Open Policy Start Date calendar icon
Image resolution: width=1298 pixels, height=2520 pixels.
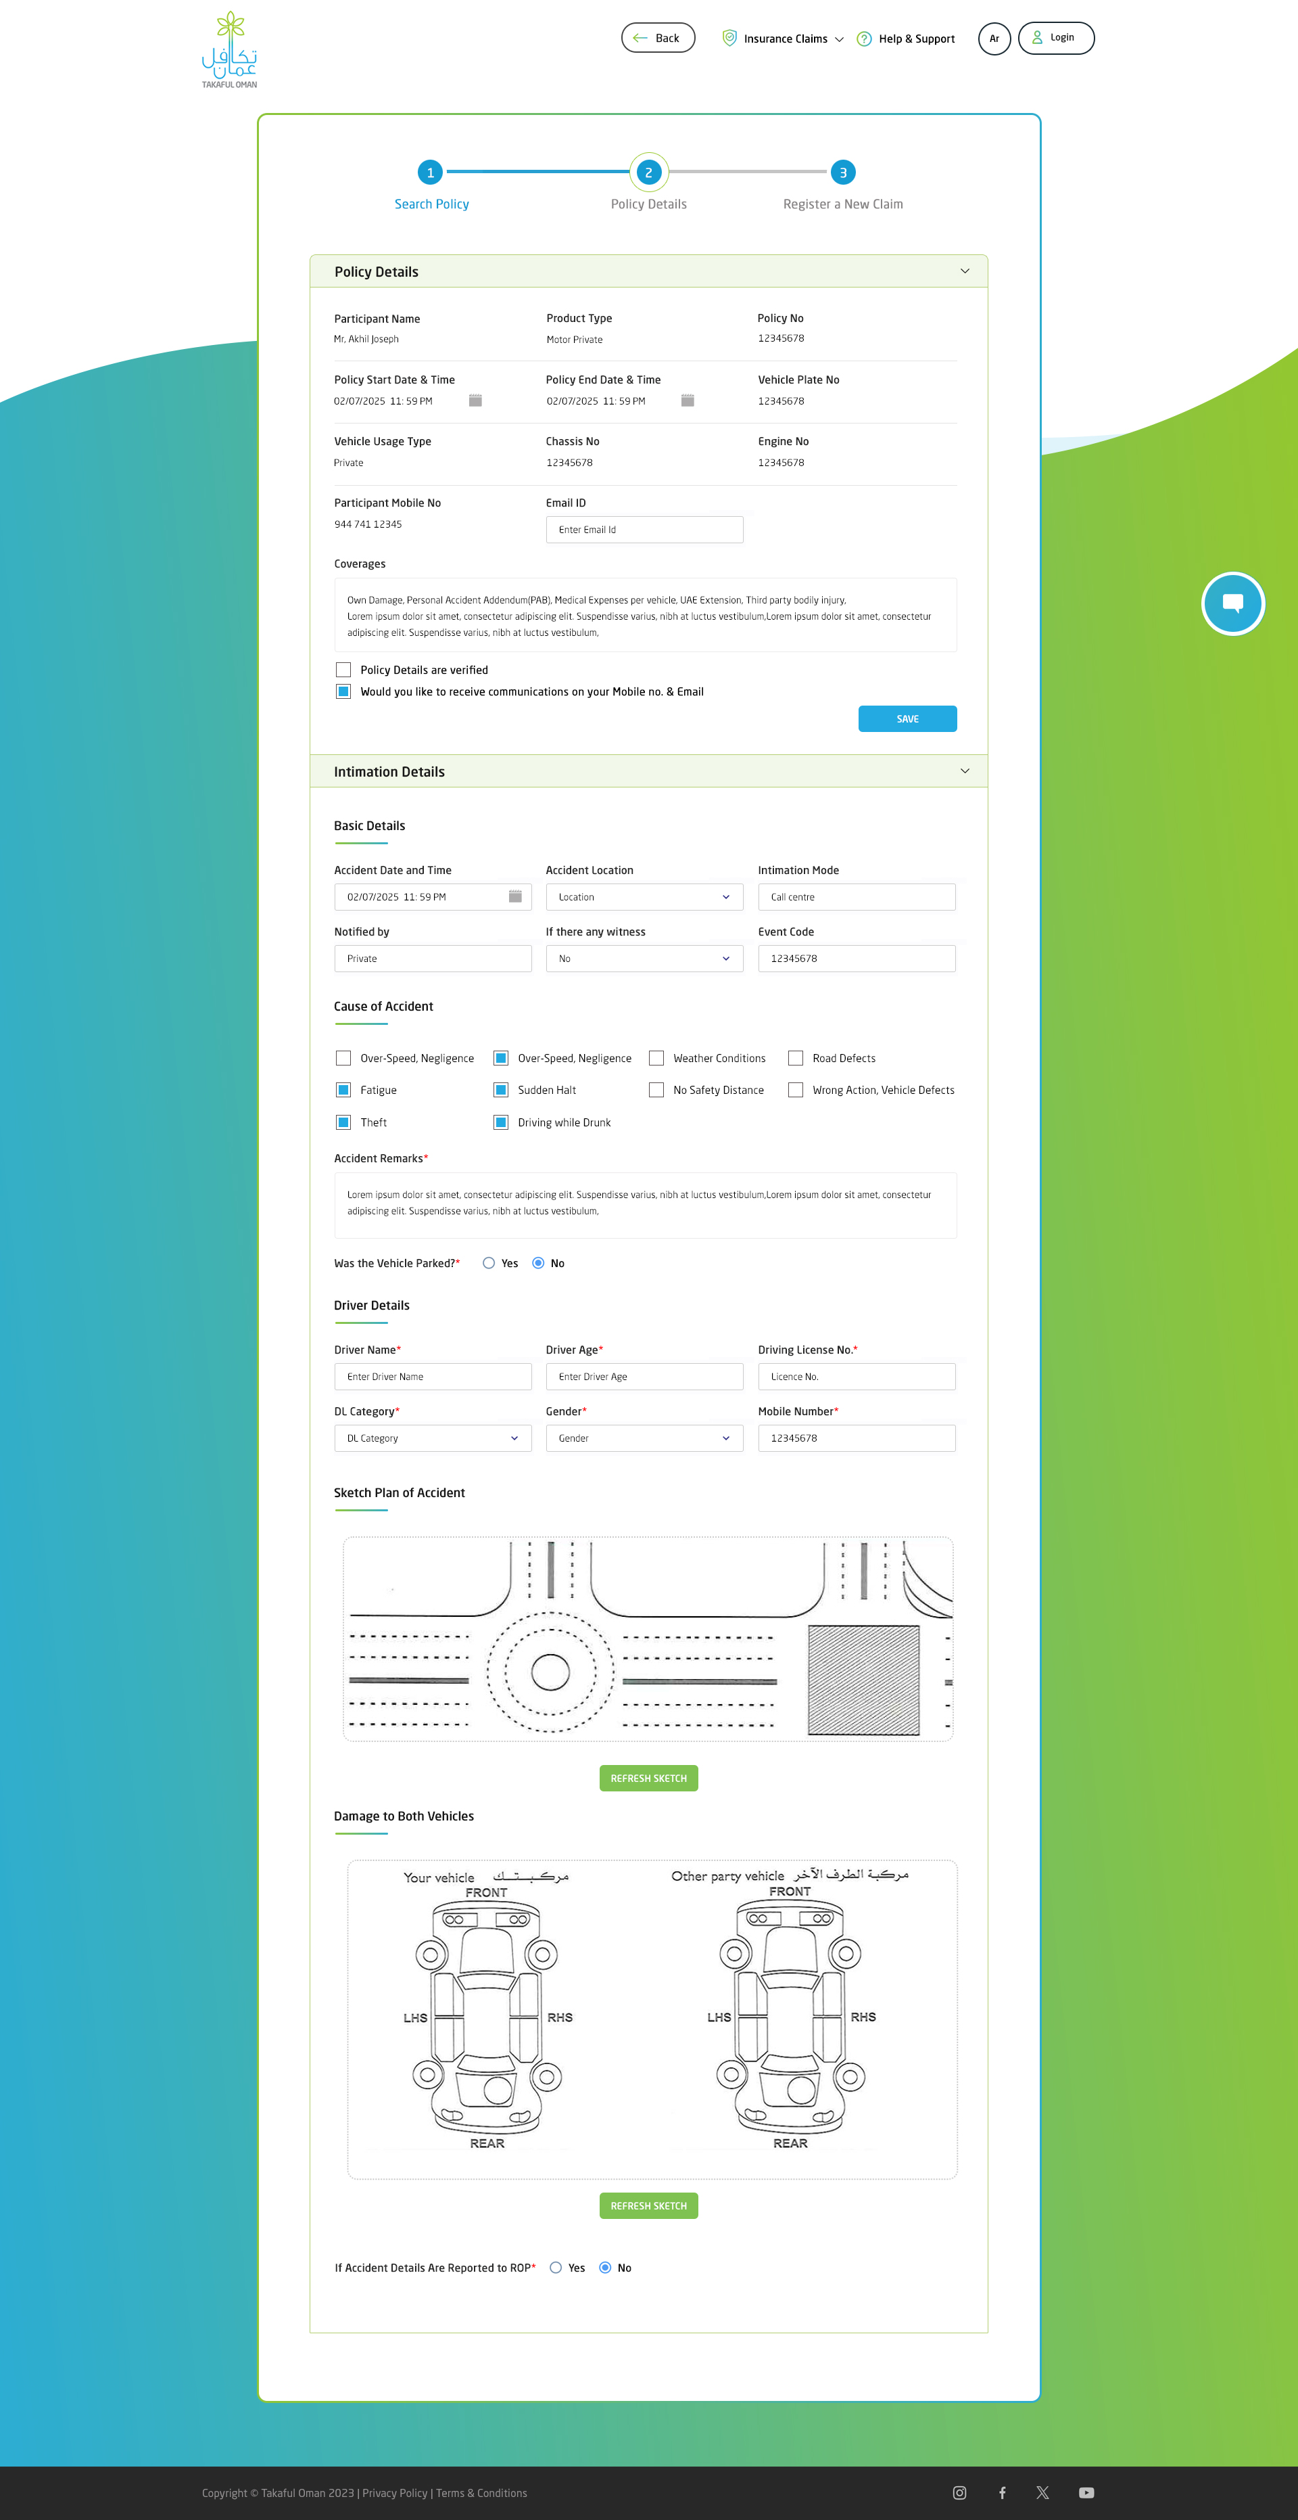coord(475,400)
